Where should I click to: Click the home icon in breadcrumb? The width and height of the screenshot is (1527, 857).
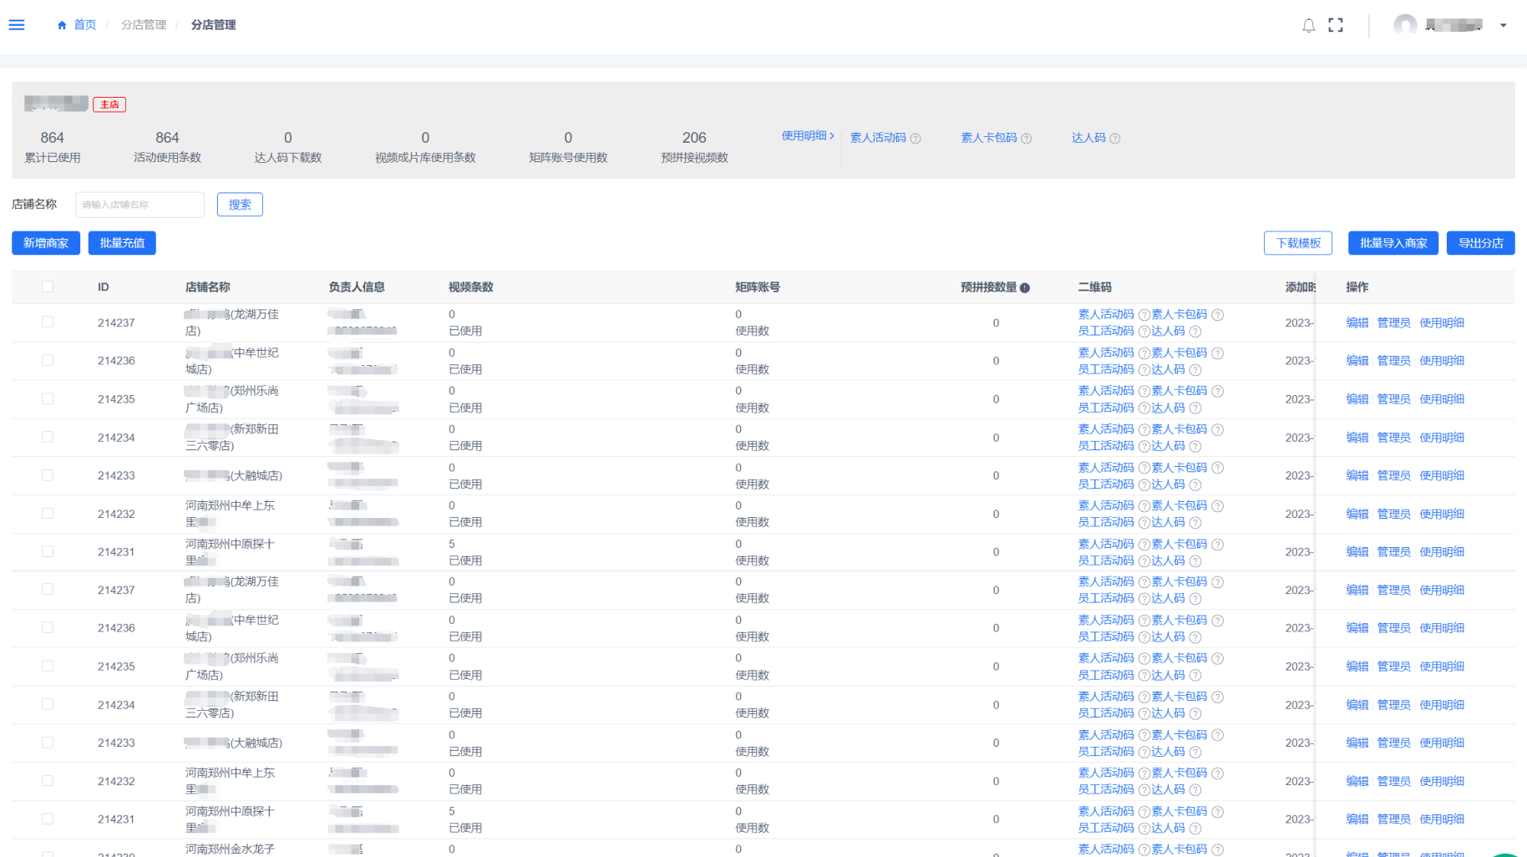click(62, 25)
